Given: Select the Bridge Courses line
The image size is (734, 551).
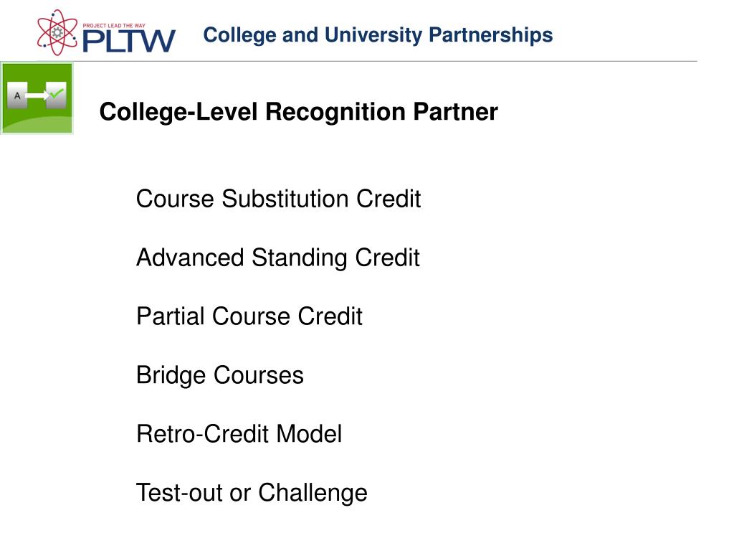Looking at the screenshot, I should (220, 375).
